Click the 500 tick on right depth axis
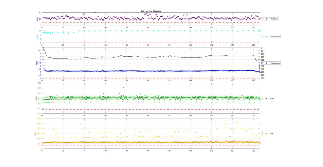This screenshot has height=167, width=323. 263,78
